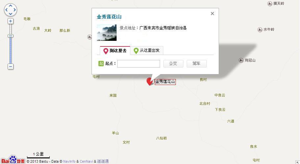Pan the map right with the arrow
This screenshot has width=300, height=164.
tap(15, 10)
